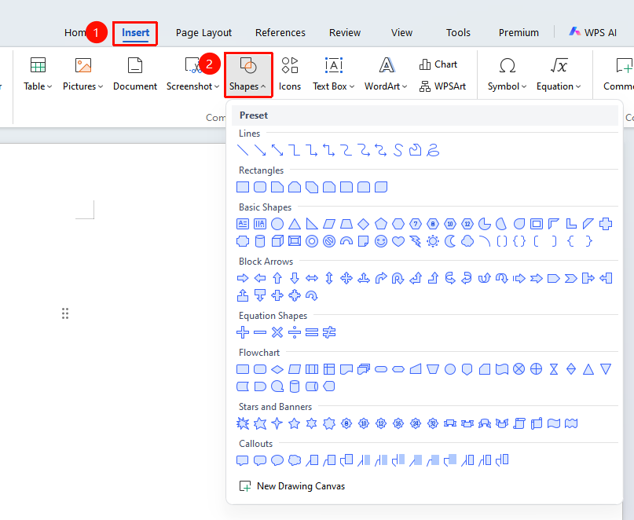The height and width of the screenshot is (520, 634).
Task: Open the Symbol dropdown
Action: click(x=507, y=75)
